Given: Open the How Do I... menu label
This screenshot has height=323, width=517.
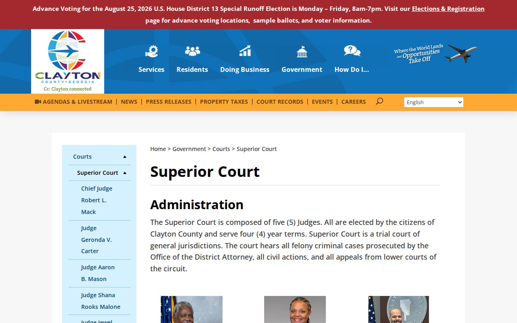Looking at the screenshot, I should pyautogui.click(x=352, y=69).
